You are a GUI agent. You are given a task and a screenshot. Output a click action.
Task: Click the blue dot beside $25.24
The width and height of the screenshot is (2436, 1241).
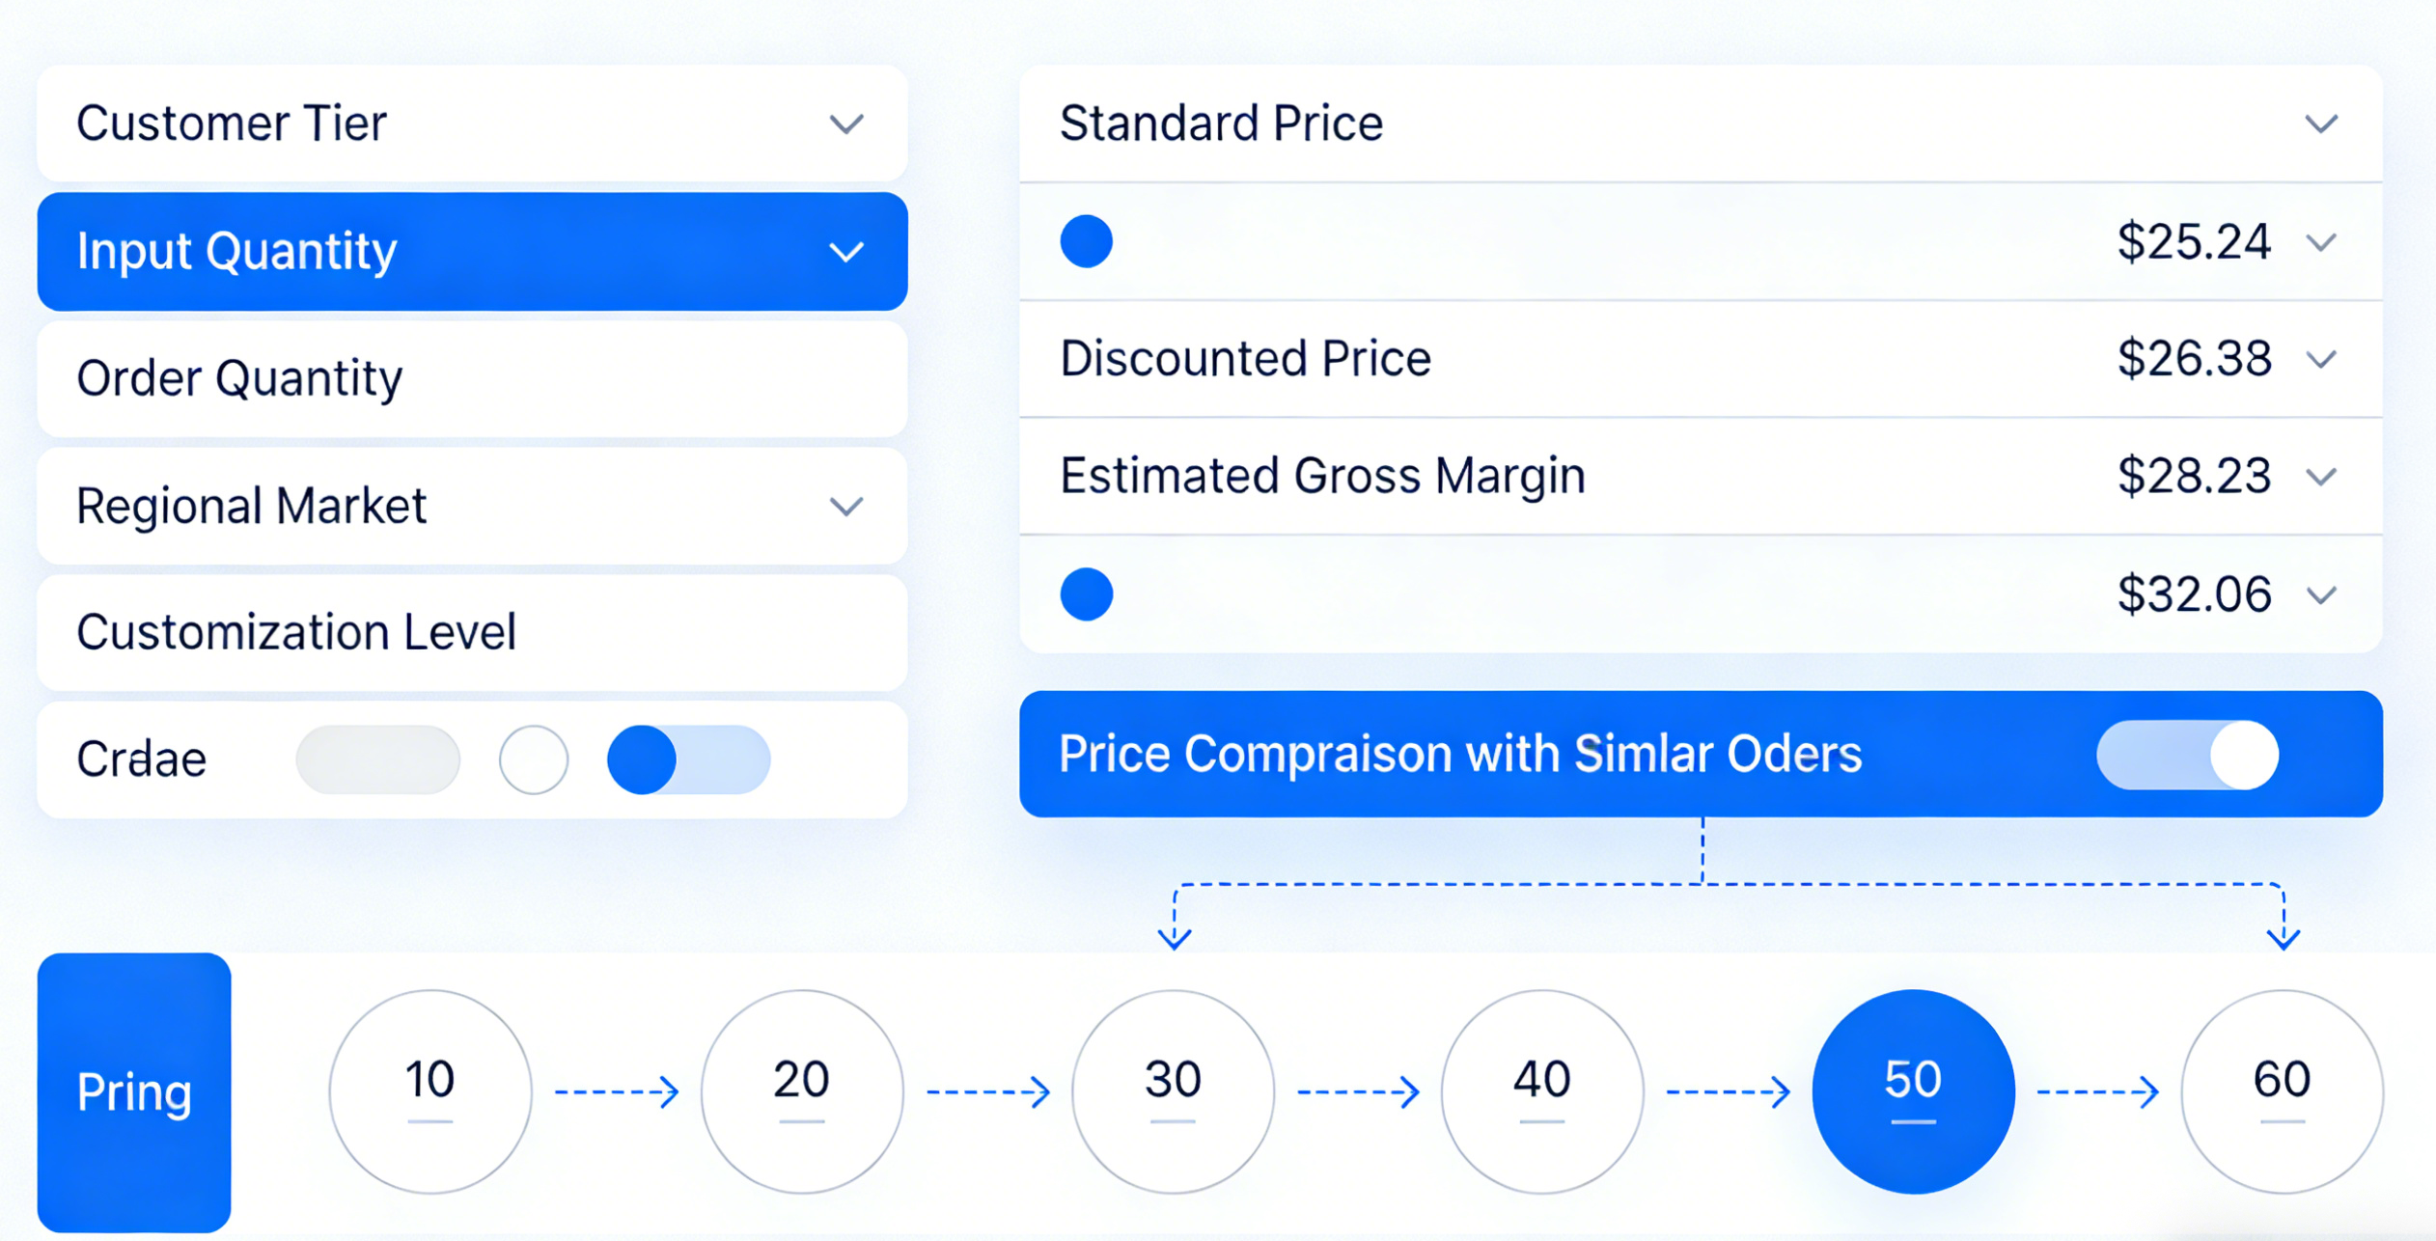click(1086, 241)
